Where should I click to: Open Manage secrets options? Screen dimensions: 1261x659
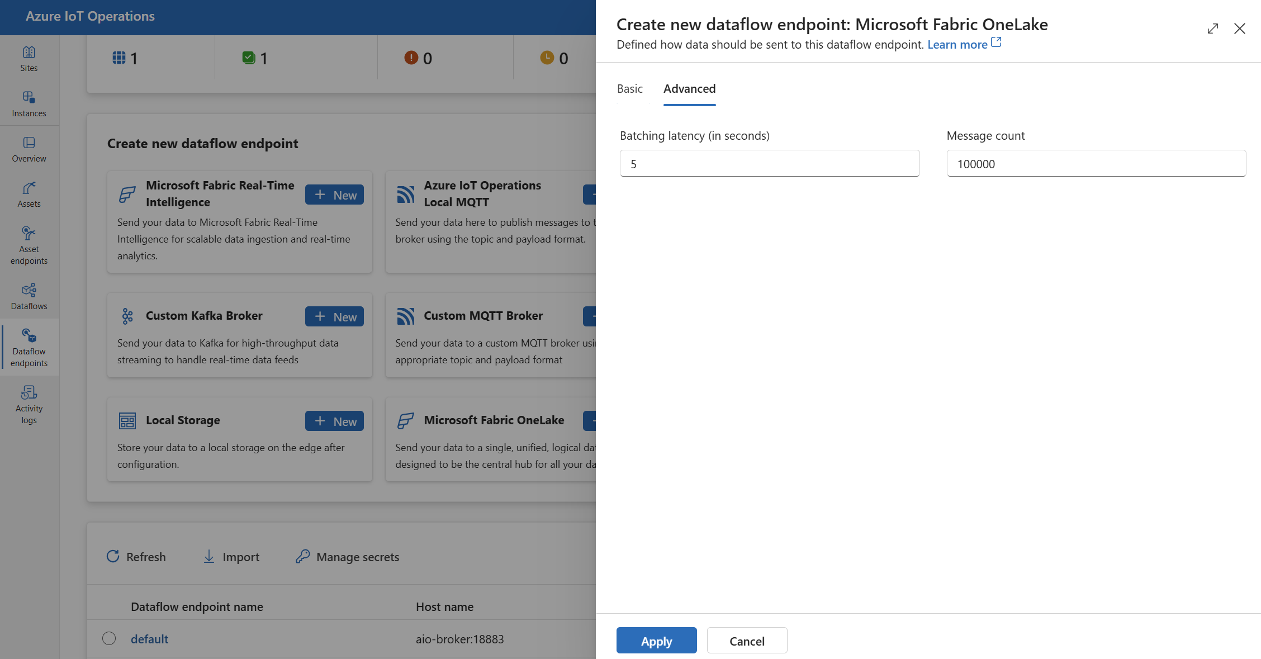[349, 556]
